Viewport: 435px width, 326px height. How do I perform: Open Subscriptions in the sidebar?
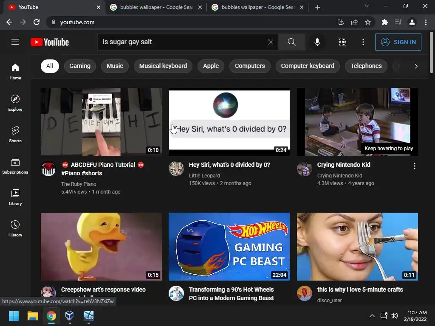pos(15,166)
